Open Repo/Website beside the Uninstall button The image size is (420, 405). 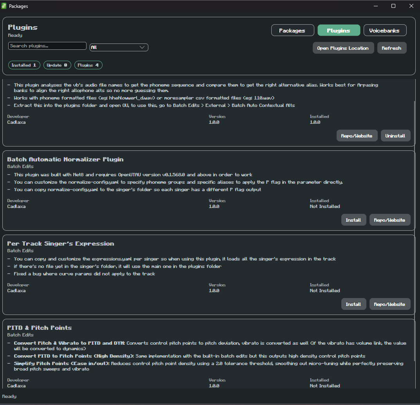tap(357, 136)
